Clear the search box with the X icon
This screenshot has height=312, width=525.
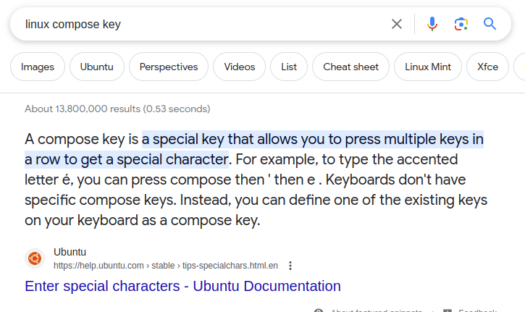397,24
